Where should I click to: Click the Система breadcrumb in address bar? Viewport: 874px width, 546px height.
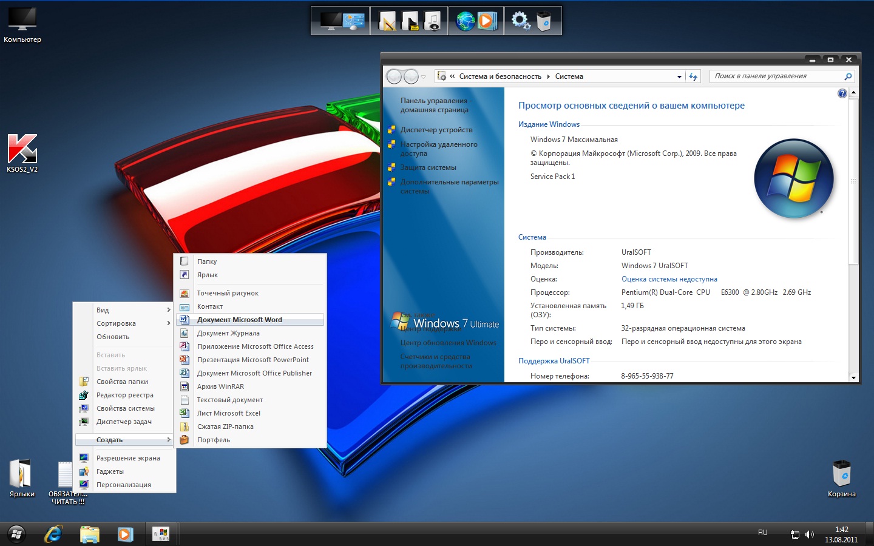569,76
